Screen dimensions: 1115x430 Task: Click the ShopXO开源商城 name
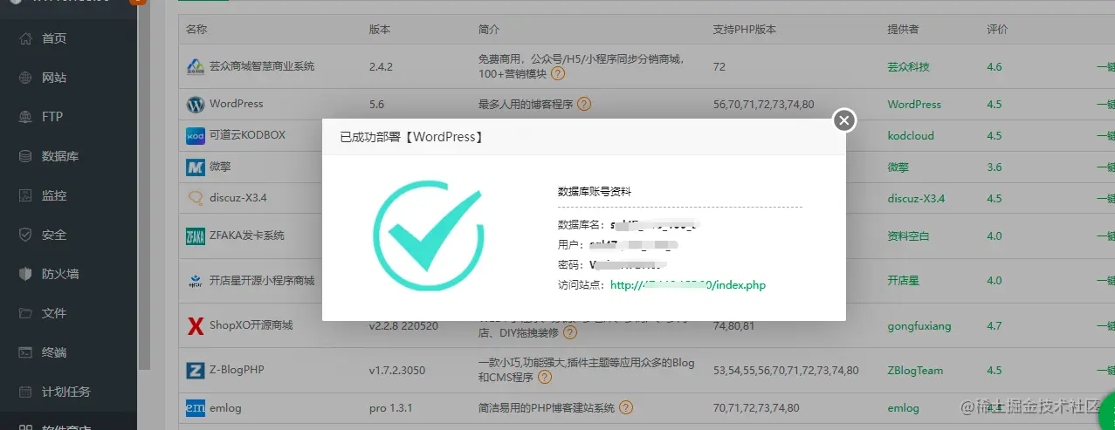pyautogui.click(x=251, y=325)
